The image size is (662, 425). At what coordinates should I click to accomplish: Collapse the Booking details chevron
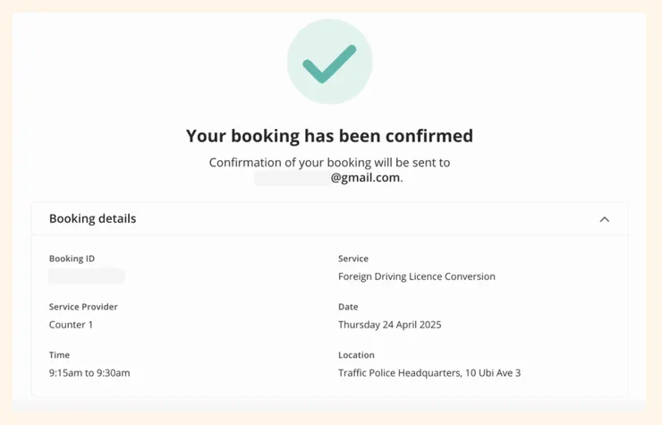point(605,219)
